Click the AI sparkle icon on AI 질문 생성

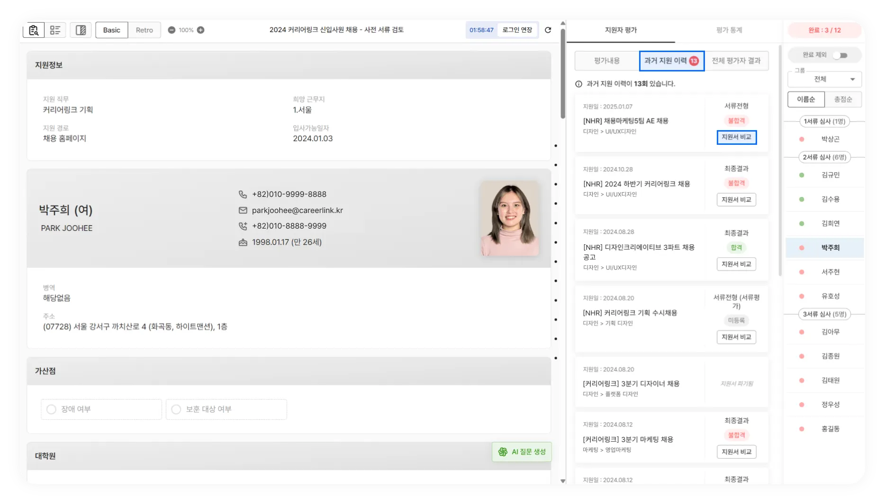pos(503,452)
